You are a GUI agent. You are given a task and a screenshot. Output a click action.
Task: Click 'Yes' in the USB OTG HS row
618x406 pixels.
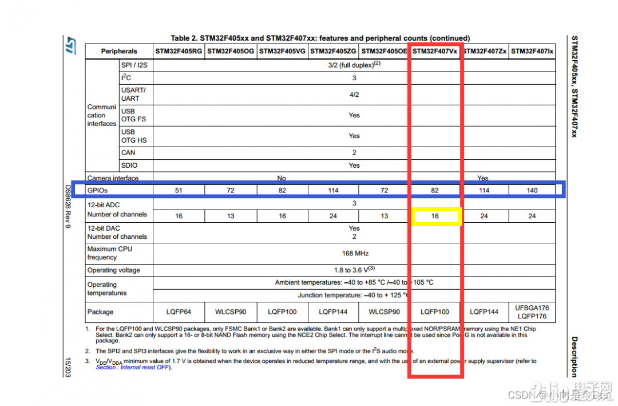coord(354,136)
